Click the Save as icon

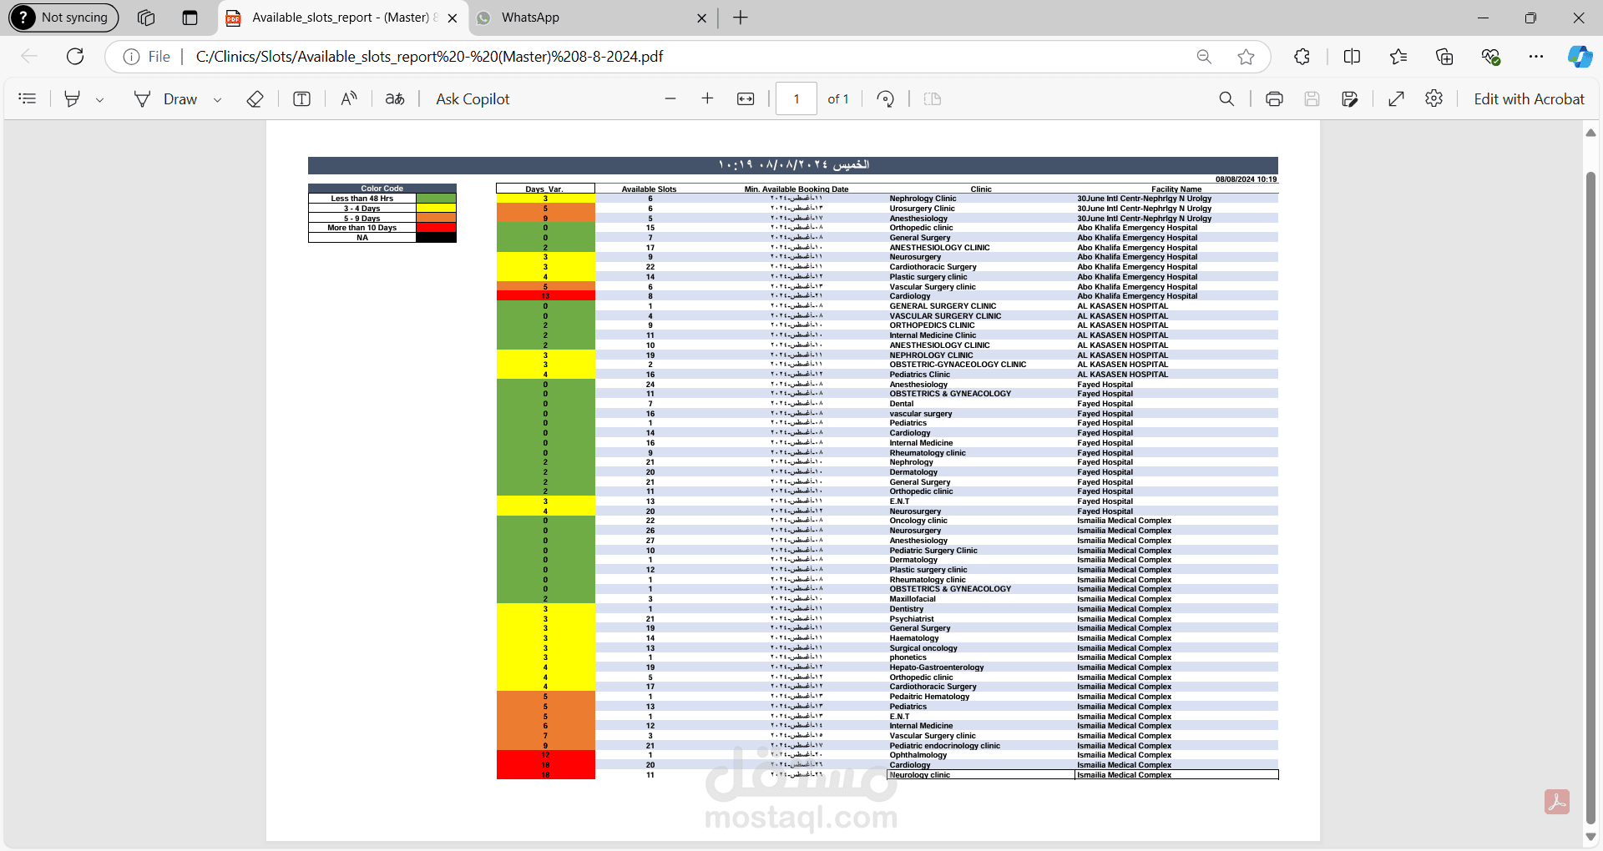pyautogui.click(x=1350, y=98)
